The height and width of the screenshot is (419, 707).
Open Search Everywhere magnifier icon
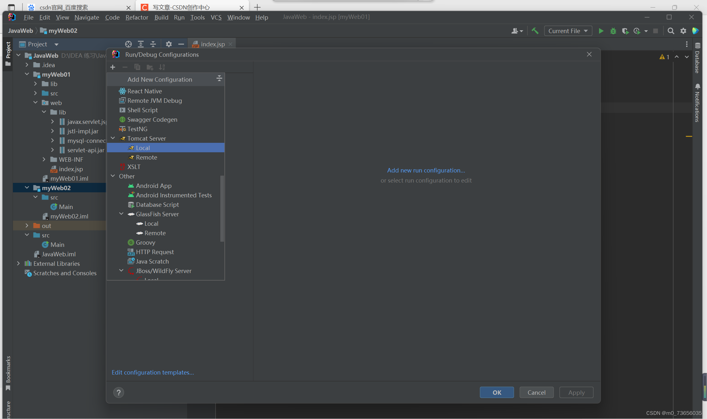[671, 31]
